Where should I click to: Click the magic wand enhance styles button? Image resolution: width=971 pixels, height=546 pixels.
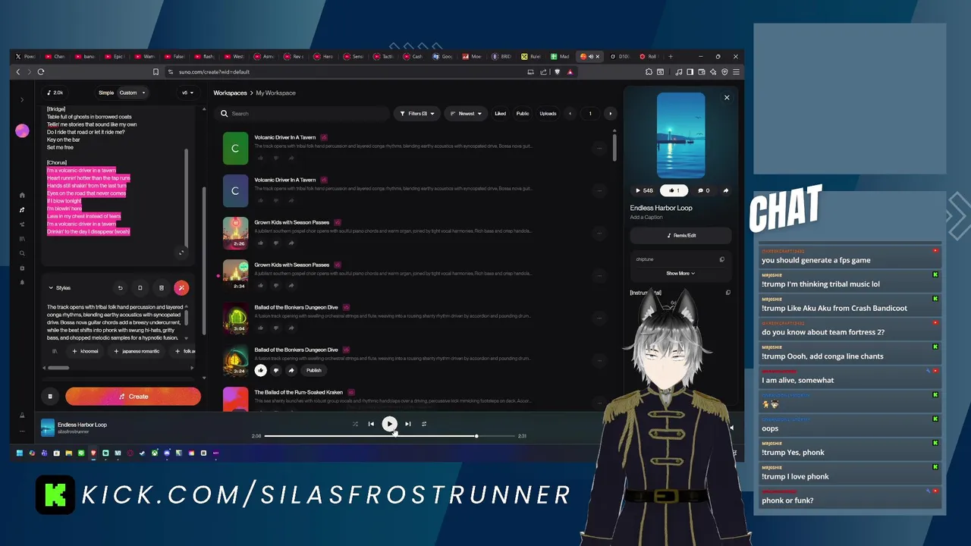(x=181, y=287)
